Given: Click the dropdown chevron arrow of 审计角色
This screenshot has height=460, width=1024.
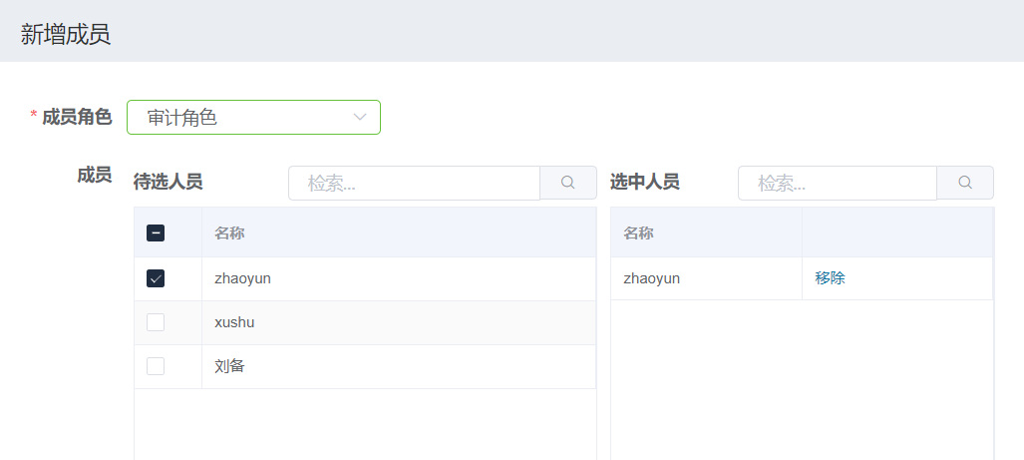Looking at the screenshot, I should click(360, 118).
